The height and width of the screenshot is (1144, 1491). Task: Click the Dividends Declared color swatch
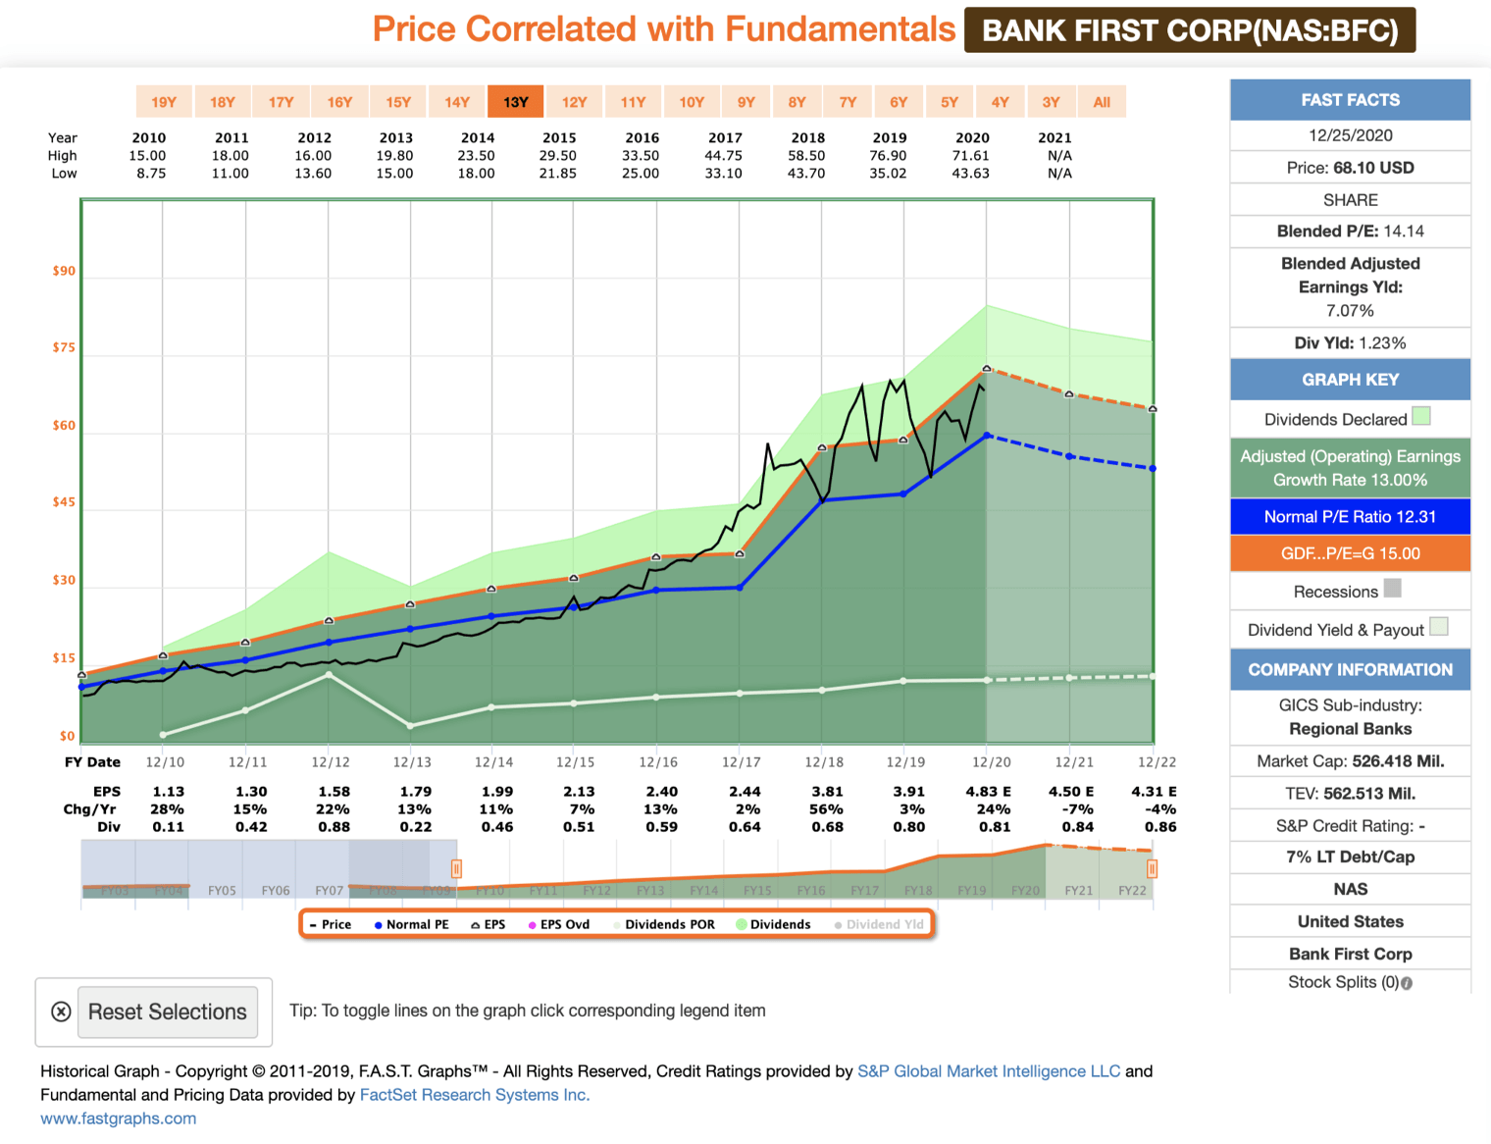tap(1421, 416)
